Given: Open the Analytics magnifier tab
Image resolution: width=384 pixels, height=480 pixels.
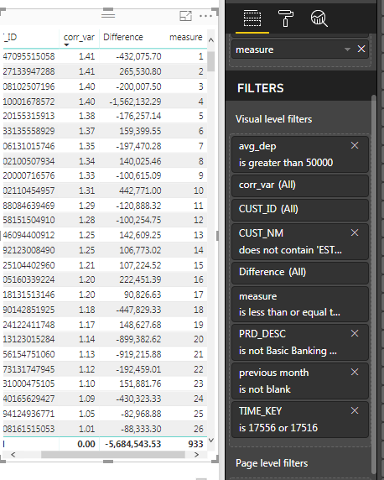Looking at the screenshot, I should click(x=319, y=18).
